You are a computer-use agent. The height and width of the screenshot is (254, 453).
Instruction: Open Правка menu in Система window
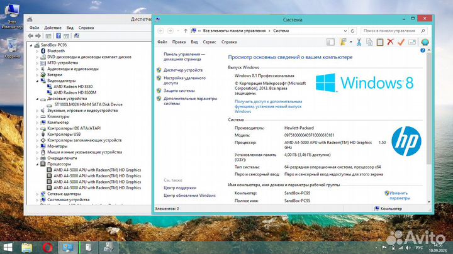pyautogui.click(x=179, y=42)
